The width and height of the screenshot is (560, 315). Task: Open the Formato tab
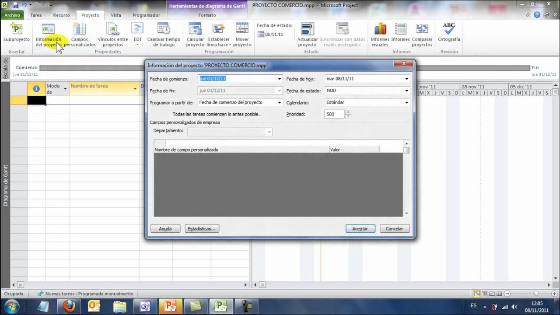(207, 15)
